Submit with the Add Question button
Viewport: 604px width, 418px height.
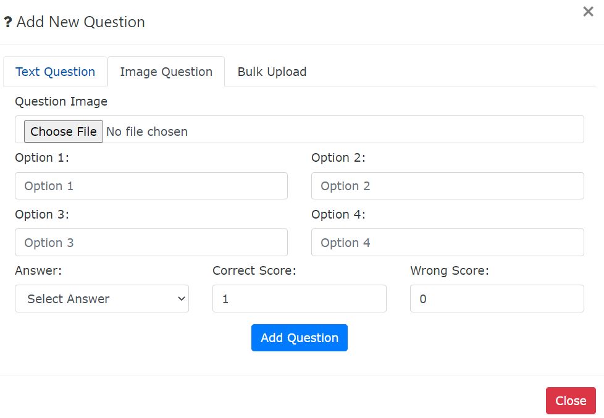point(299,338)
